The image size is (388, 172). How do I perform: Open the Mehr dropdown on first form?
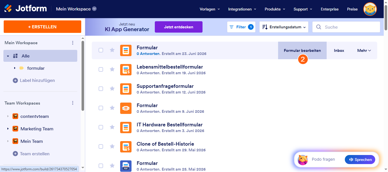pos(364,50)
